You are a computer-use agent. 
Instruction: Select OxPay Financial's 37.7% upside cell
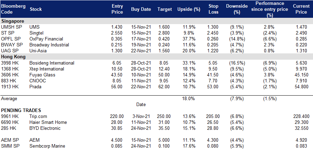(189, 39)
